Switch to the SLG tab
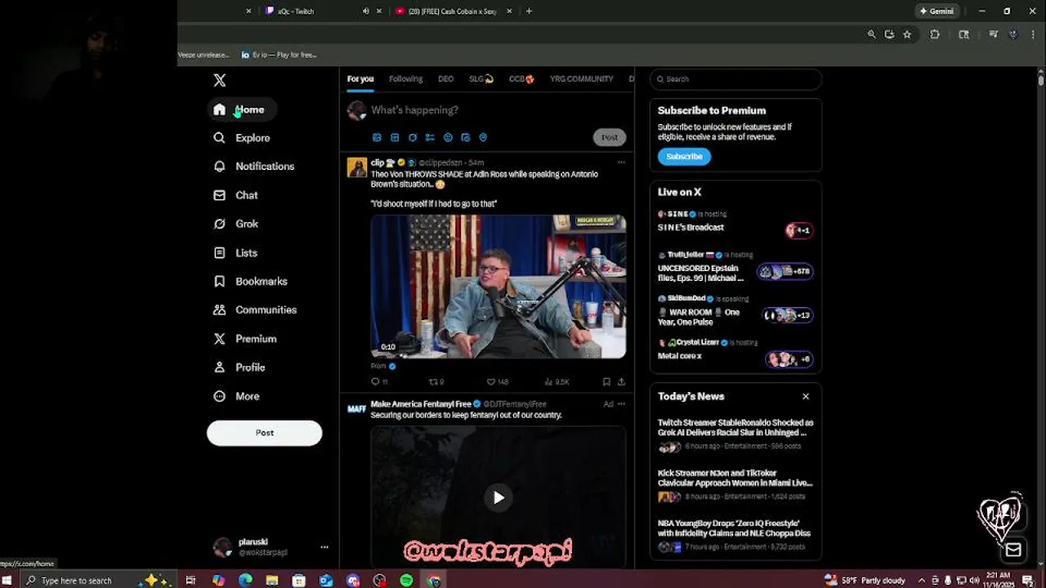The width and height of the screenshot is (1046, 588). point(481,79)
